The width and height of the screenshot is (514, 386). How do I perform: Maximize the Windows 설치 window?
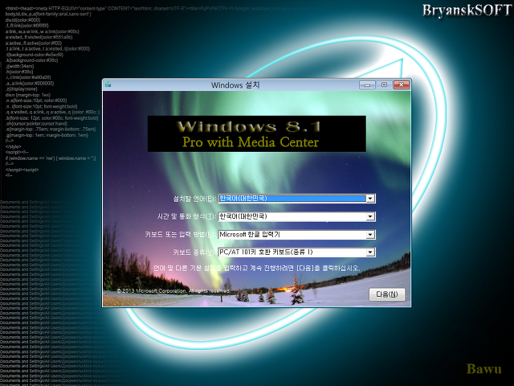click(385, 84)
